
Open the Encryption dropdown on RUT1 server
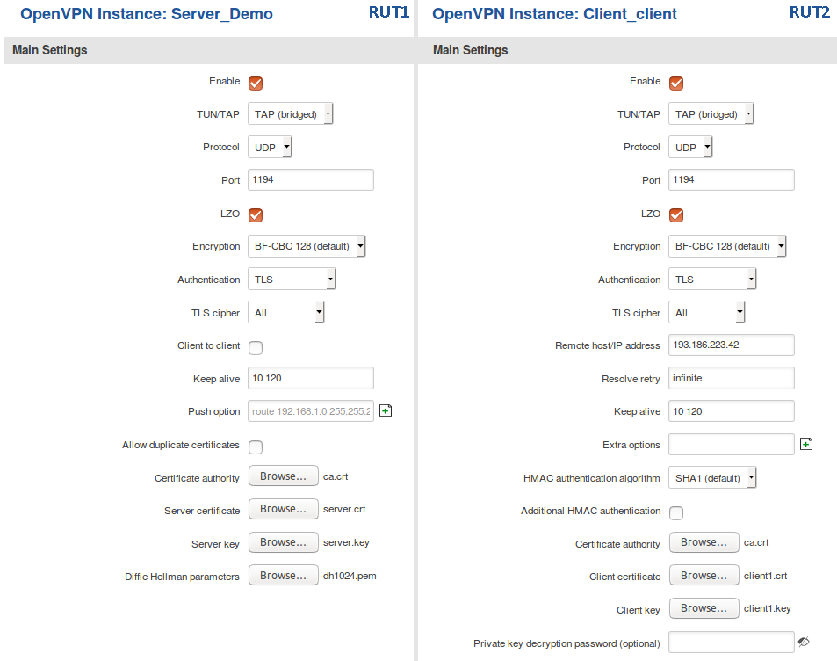click(307, 246)
